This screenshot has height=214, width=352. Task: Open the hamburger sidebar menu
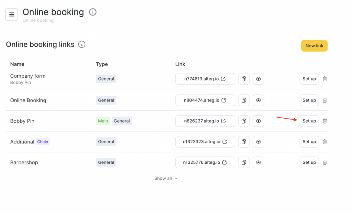[12, 14]
